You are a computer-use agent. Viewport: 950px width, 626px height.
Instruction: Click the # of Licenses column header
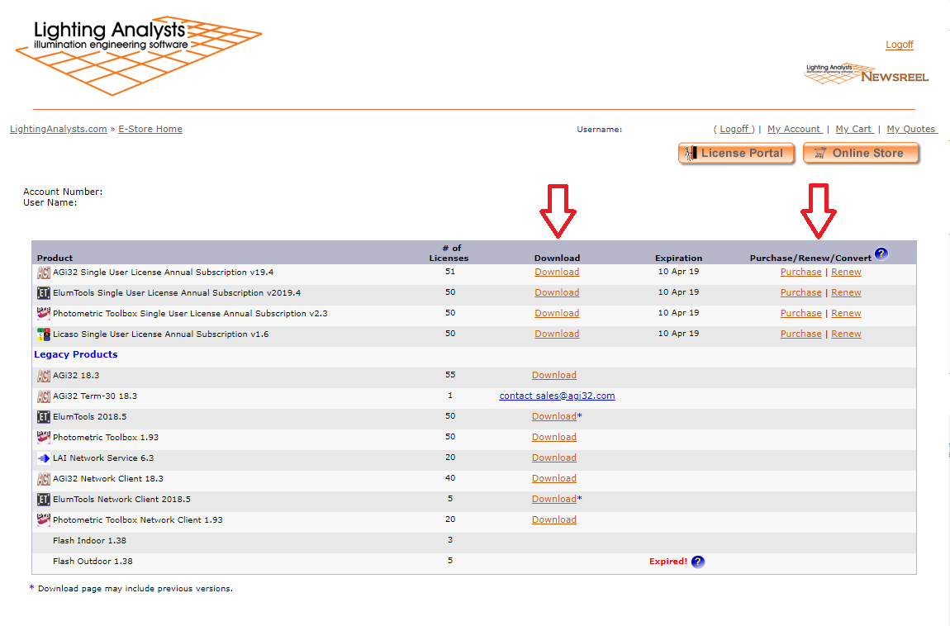tap(449, 253)
